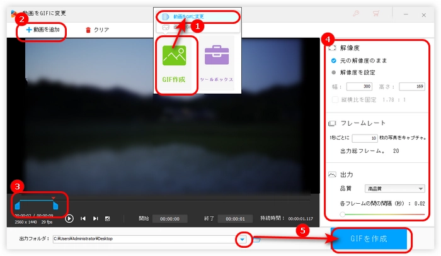Click the frames-per-second capture input
This screenshot has width=441, height=256.
tap(365, 138)
